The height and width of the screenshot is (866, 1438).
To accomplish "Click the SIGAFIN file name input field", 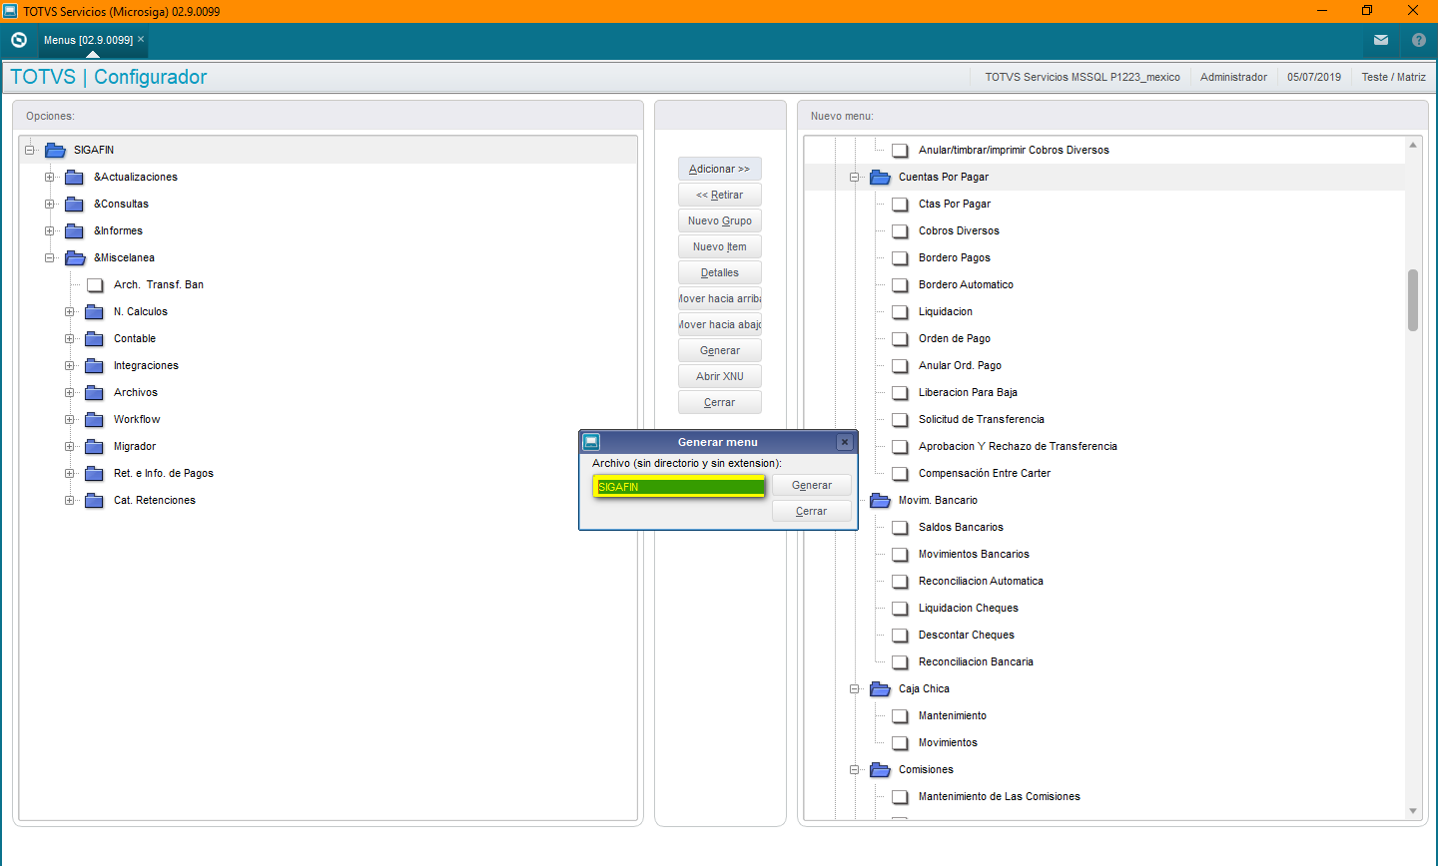I will click(679, 486).
